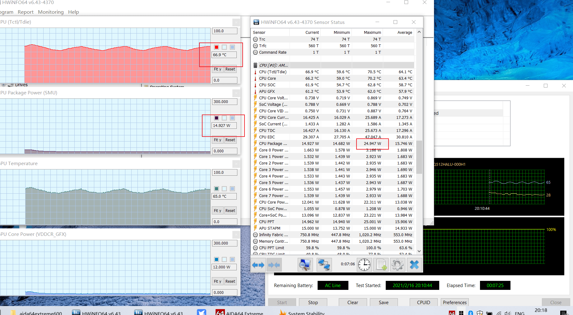Click the red color swatch of CPU Tctl/Tdie graph
The width and height of the screenshot is (573, 315).
217,47
